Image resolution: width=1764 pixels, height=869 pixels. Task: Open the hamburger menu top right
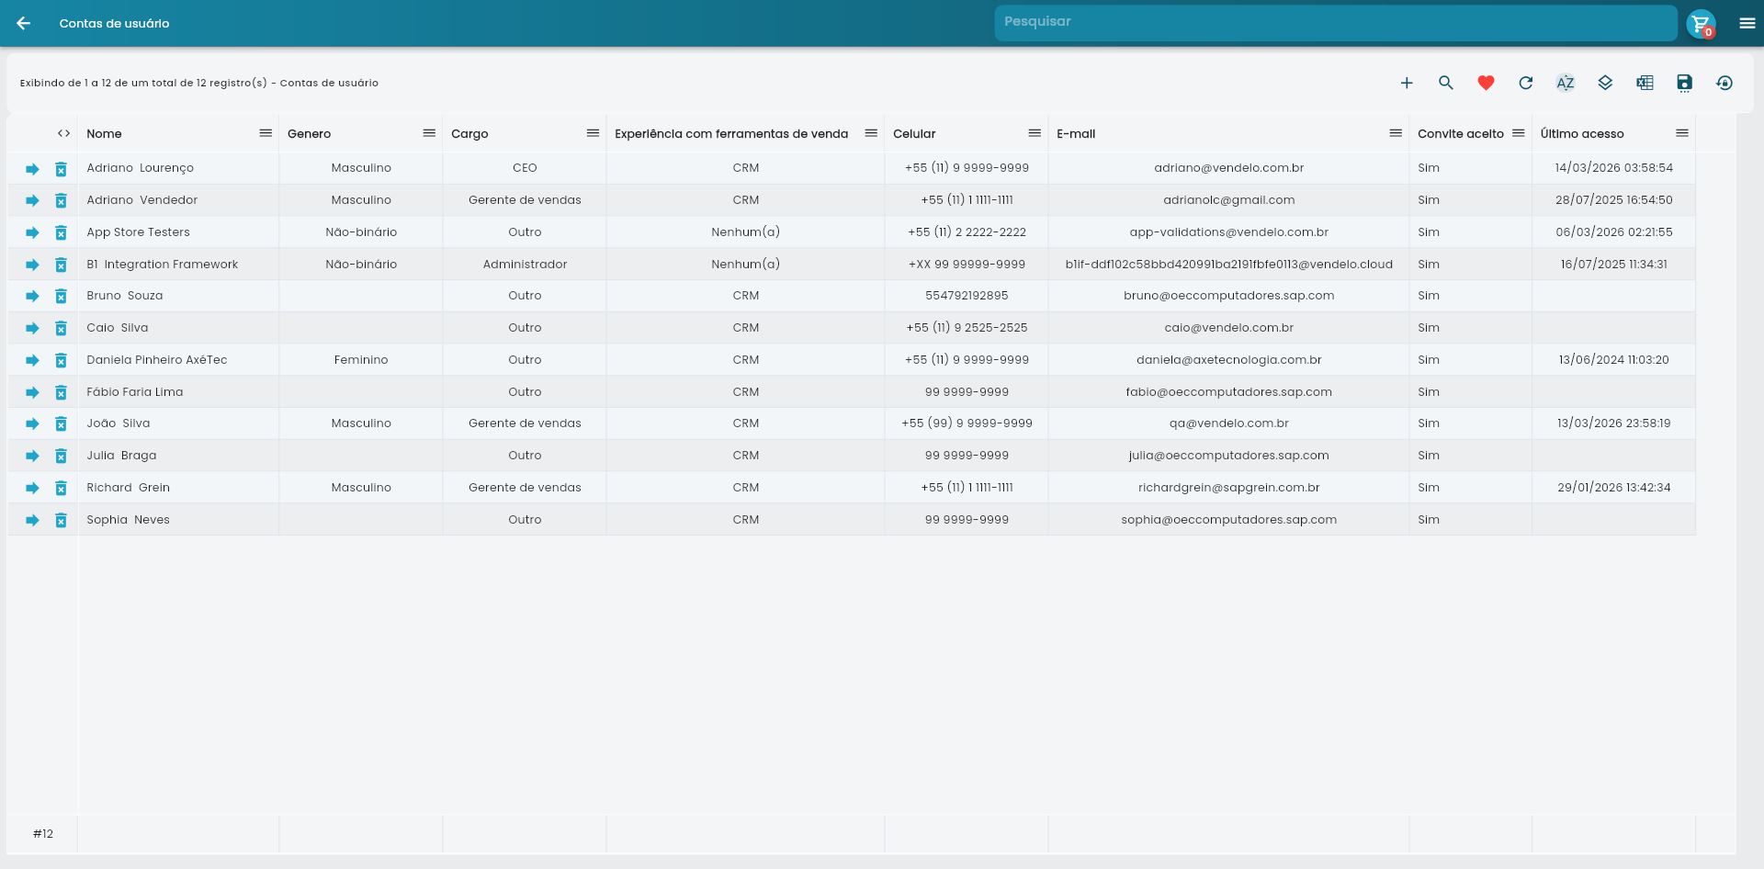1746,23
